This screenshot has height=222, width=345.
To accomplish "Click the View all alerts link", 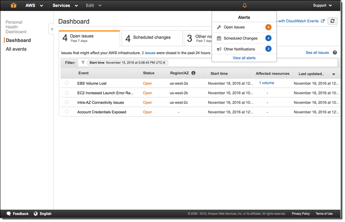I will point(244,58).
